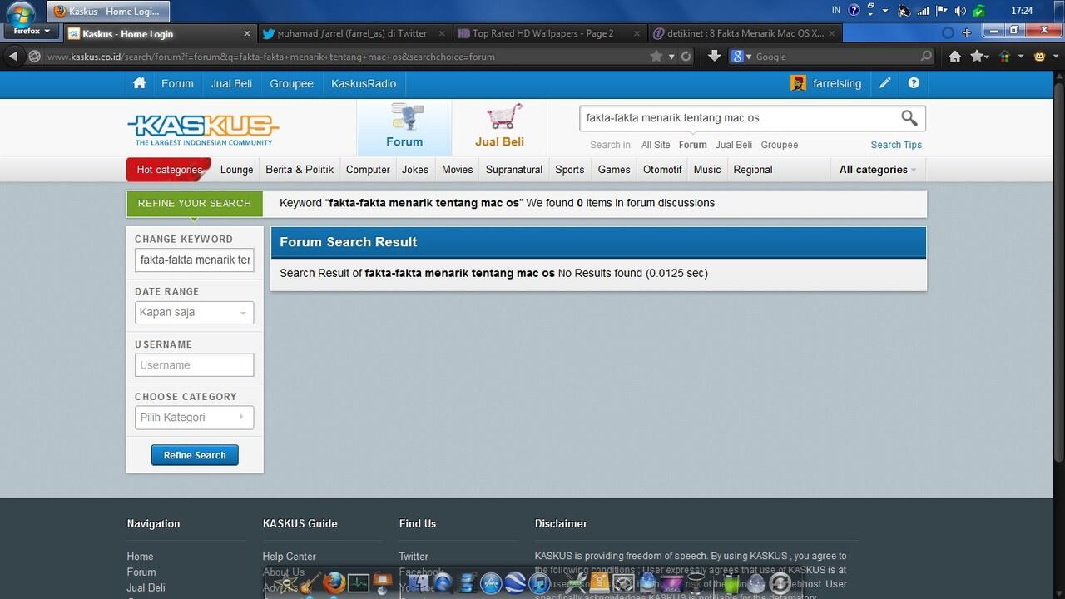Click the farrelsling user avatar

coord(798,83)
